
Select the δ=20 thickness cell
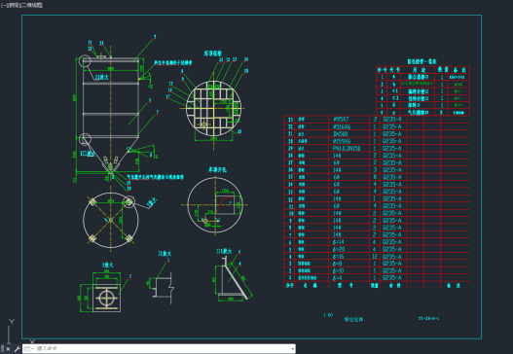click(339, 249)
